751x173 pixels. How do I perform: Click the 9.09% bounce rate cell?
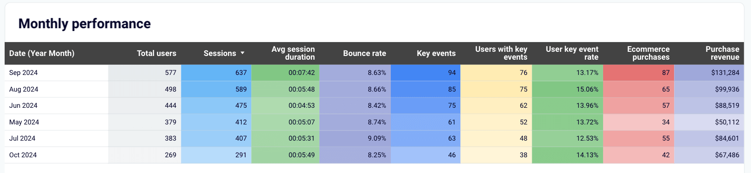[x=355, y=138]
